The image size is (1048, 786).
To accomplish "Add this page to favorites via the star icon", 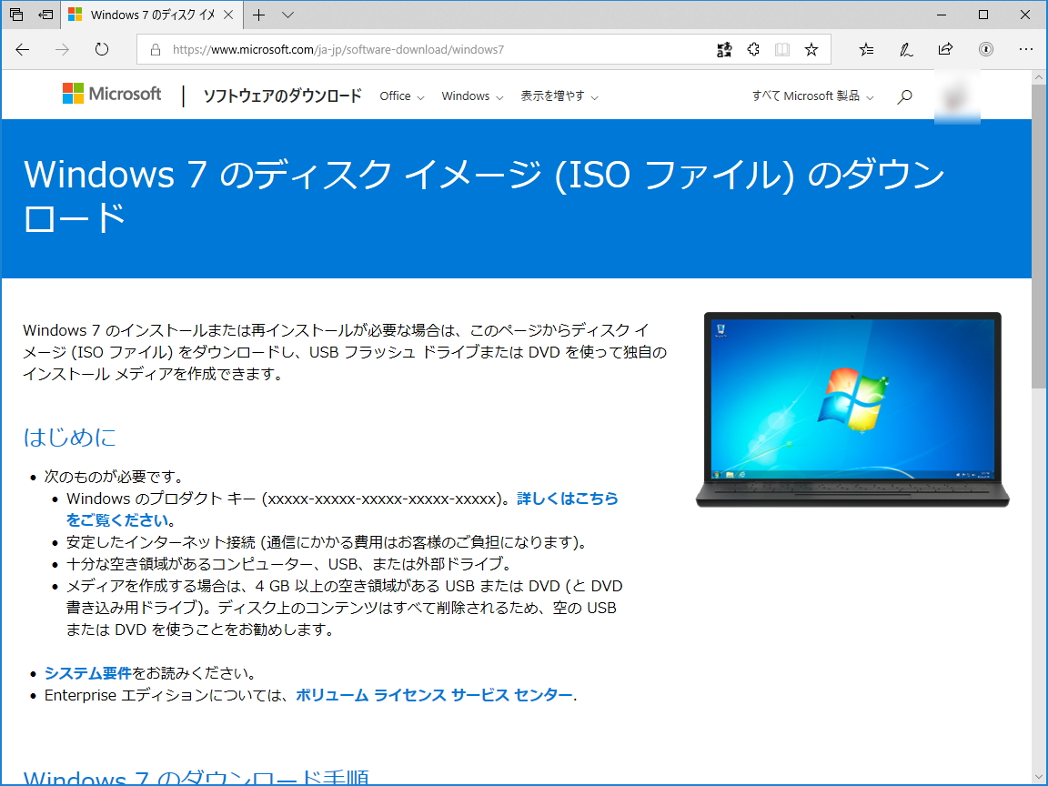I will [x=811, y=49].
